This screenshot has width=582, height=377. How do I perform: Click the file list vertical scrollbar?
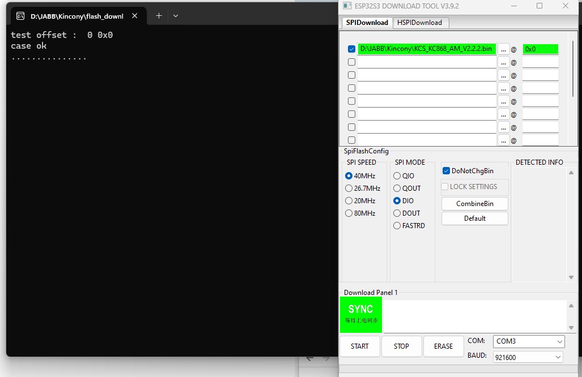(573, 68)
